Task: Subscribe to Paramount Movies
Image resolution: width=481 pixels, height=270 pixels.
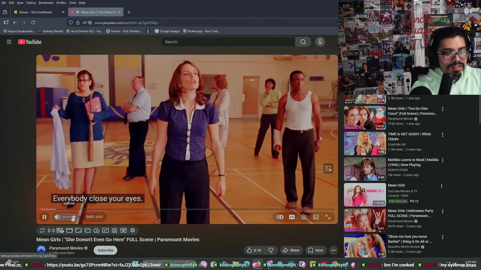Action: click(105, 250)
